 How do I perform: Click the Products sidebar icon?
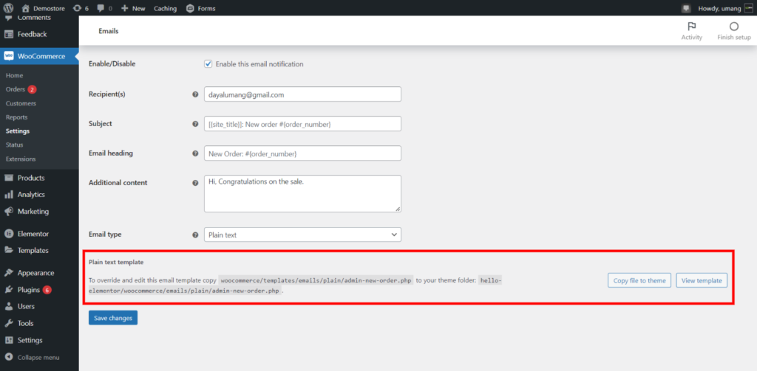[x=9, y=178]
